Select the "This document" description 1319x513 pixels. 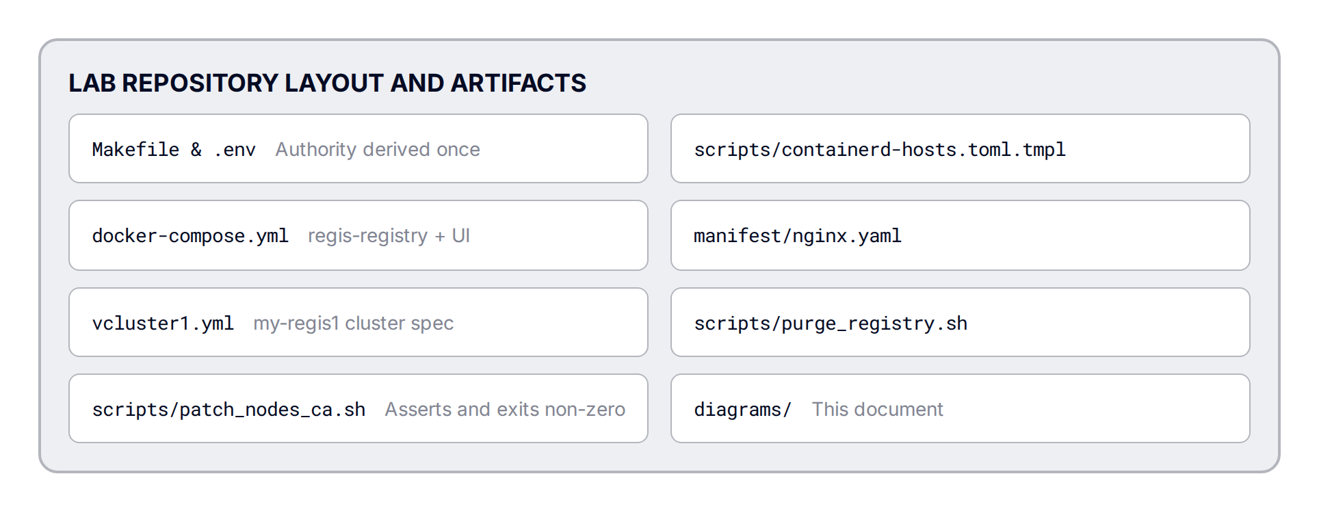(x=877, y=409)
